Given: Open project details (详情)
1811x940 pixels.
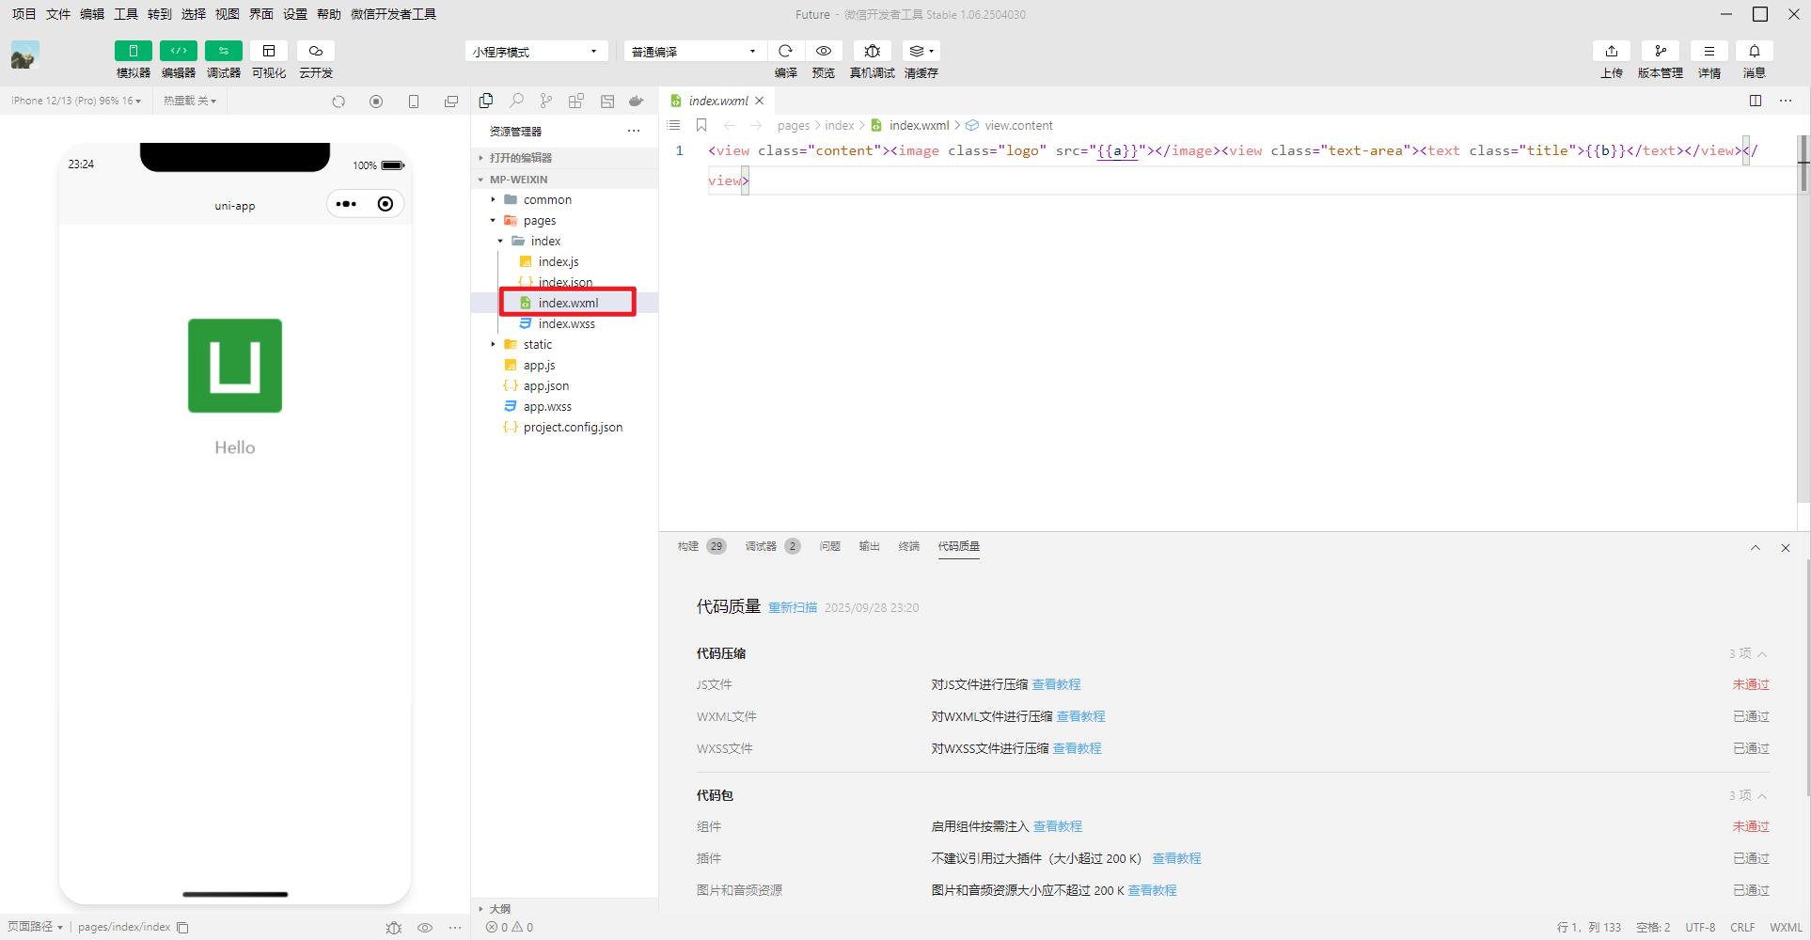Looking at the screenshot, I should 1709,51.
